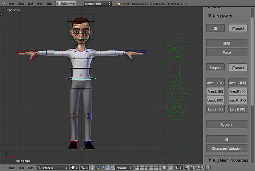Open the 姿勢 menu in viewport header

click(x=31, y=168)
